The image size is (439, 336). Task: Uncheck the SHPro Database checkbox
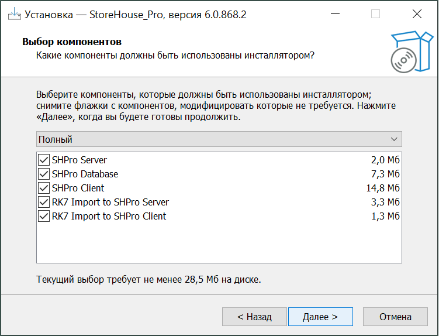pyautogui.click(x=44, y=174)
